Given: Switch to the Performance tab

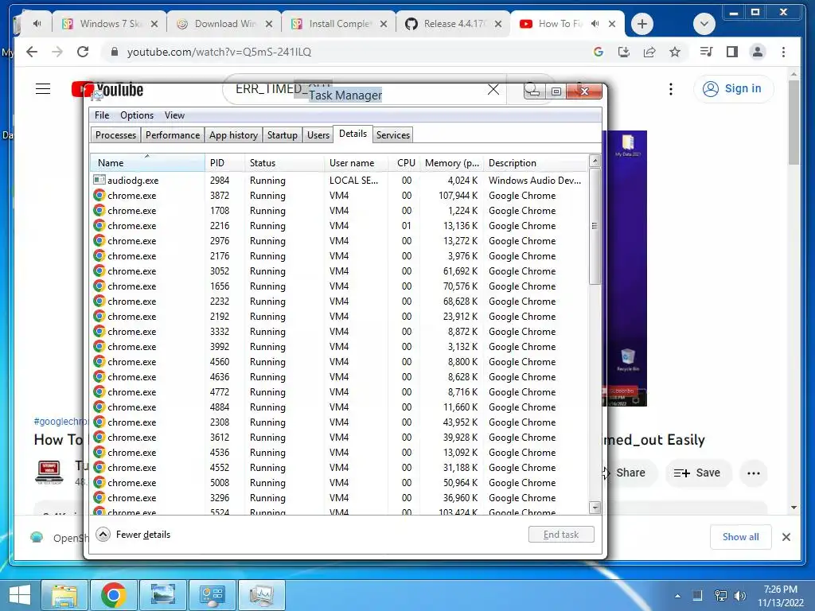Looking at the screenshot, I should click(x=173, y=135).
